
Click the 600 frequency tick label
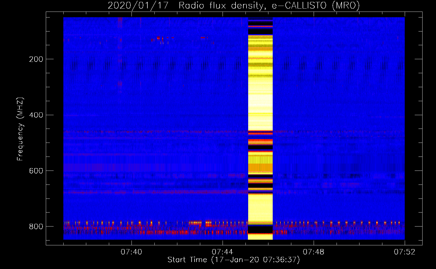[x=36, y=171]
